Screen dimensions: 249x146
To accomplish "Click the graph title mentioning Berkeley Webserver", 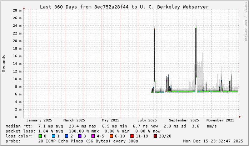I will point(124,7).
